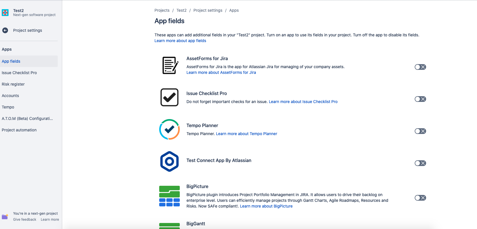
Task: Click the App fields page heading
Action: (x=169, y=21)
